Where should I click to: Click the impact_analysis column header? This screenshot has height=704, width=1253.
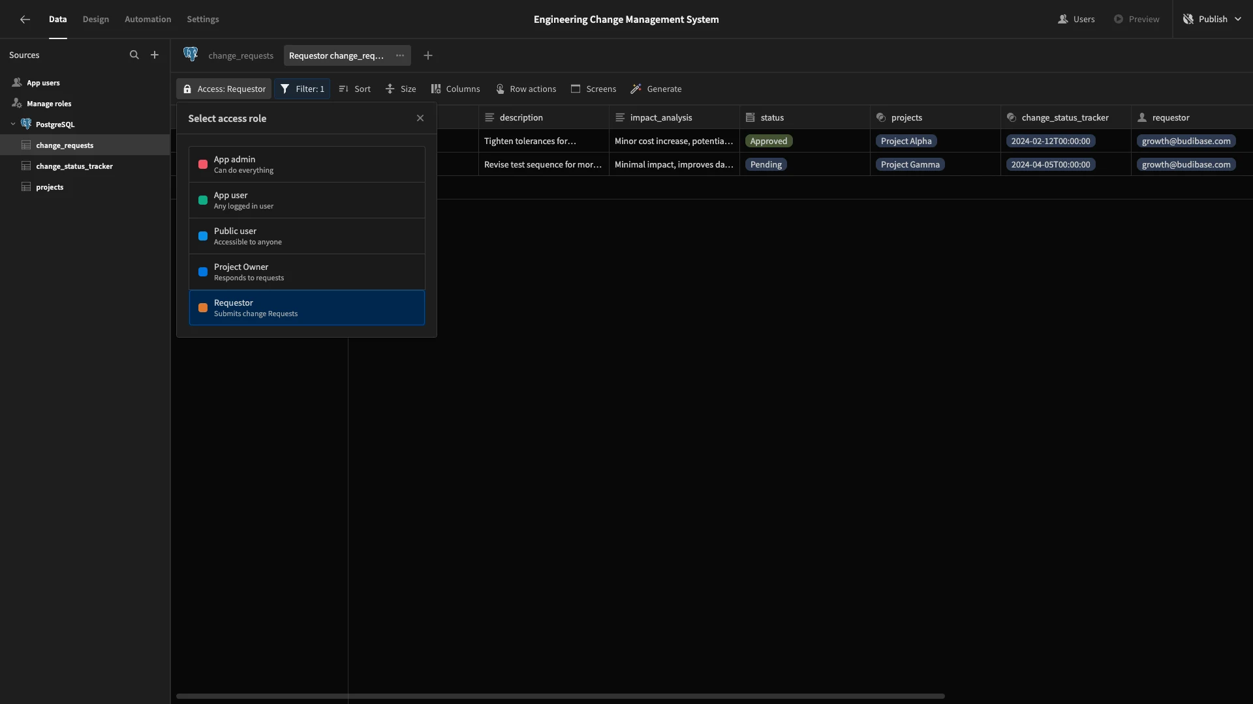tap(674, 117)
